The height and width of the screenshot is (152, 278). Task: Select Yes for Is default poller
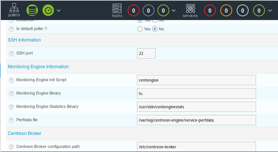point(140,29)
